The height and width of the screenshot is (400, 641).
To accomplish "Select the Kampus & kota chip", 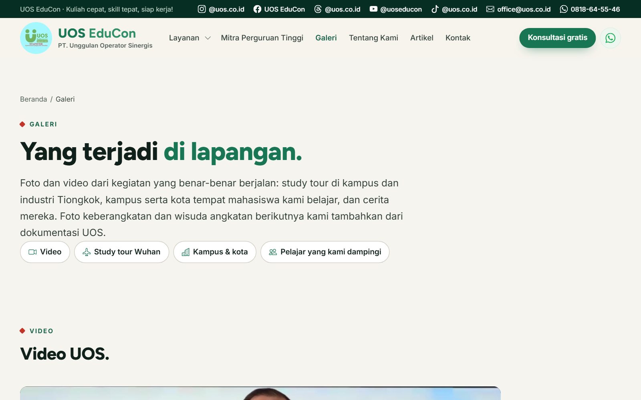I will [x=215, y=252].
